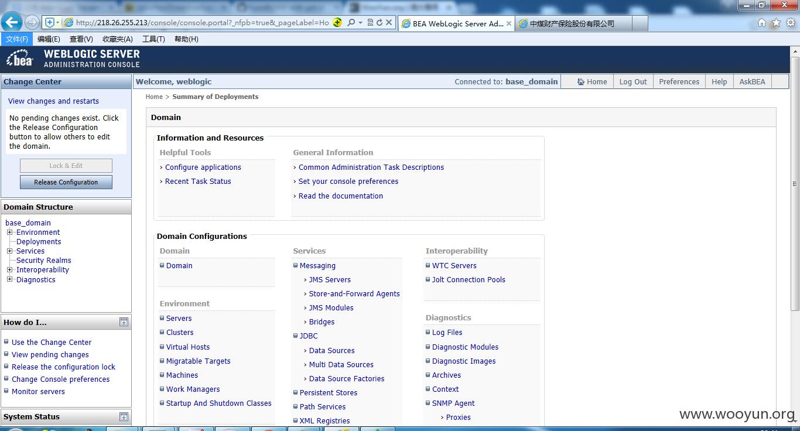Open the blue shield security icon
The height and width of the screenshot is (431, 800).
click(x=50, y=23)
